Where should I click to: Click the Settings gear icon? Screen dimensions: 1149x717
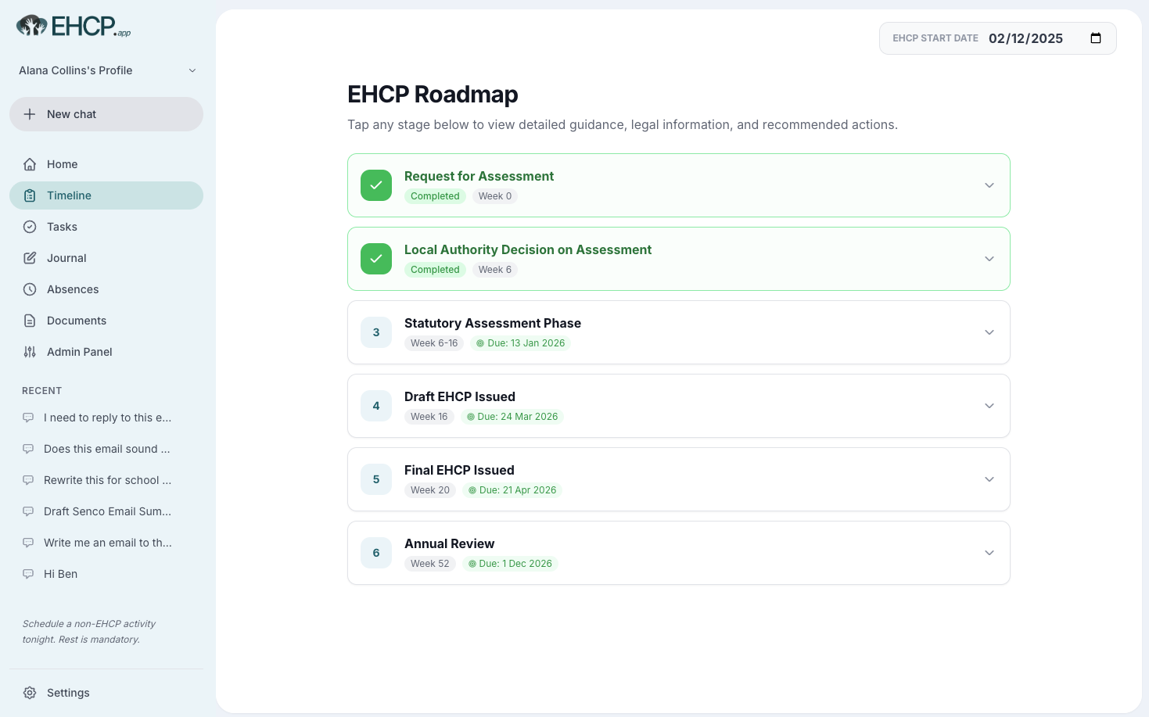(30, 693)
